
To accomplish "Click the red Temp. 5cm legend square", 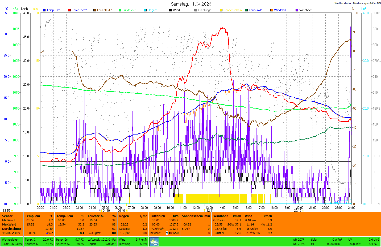I will click(69, 10).
